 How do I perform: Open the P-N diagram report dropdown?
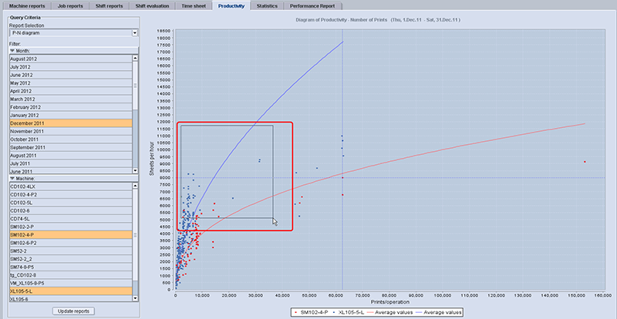point(135,33)
